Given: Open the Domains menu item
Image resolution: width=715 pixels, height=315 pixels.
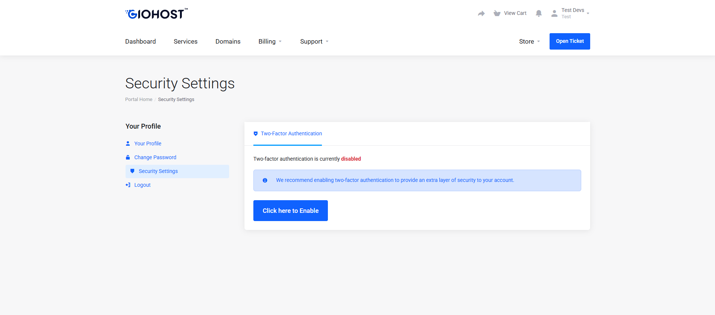Looking at the screenshot, I should 228,41.
